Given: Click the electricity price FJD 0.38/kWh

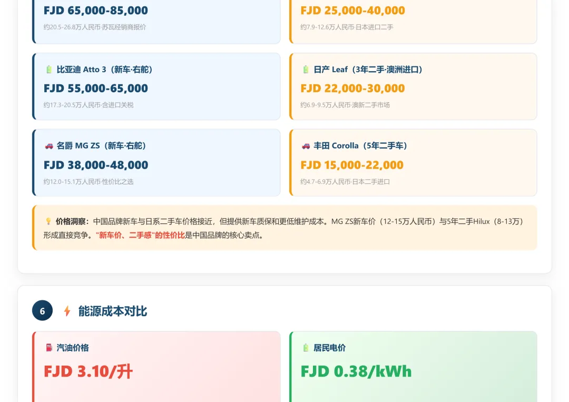Looking at the screenshot, I should [356, 371].
